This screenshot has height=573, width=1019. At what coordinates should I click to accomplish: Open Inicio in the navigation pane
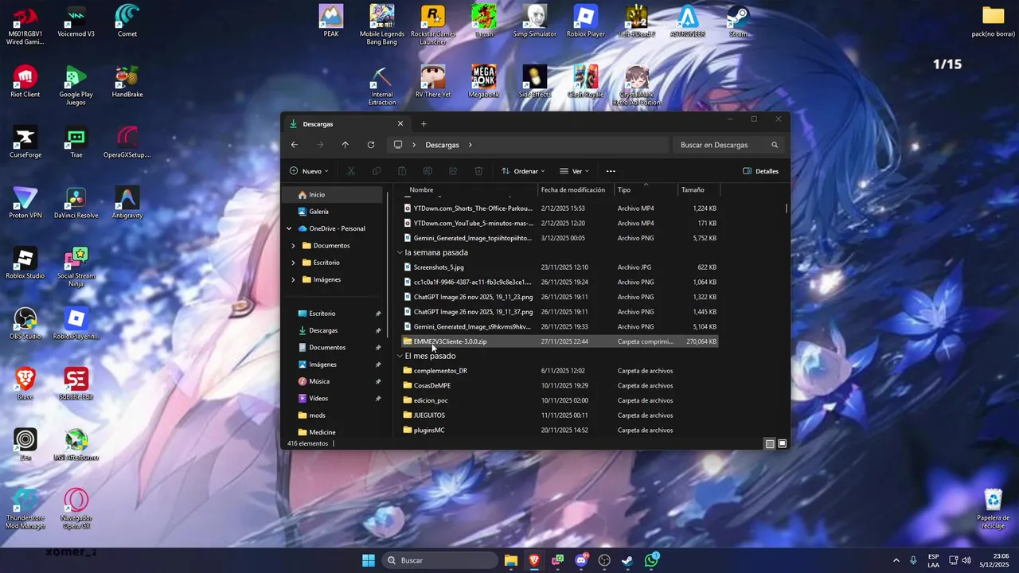click(x=333, y=194)
